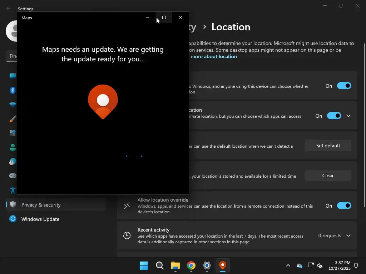Image resolution: width=366 pixels, height=274 pixels.
Task: Click the Maps pin logo
Action: point(103,102)
